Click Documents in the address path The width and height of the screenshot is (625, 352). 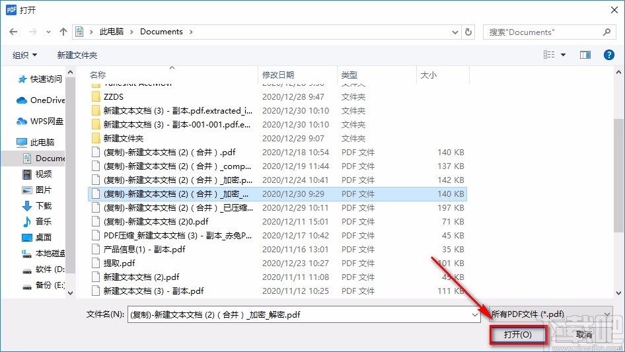tap(161, 32)
